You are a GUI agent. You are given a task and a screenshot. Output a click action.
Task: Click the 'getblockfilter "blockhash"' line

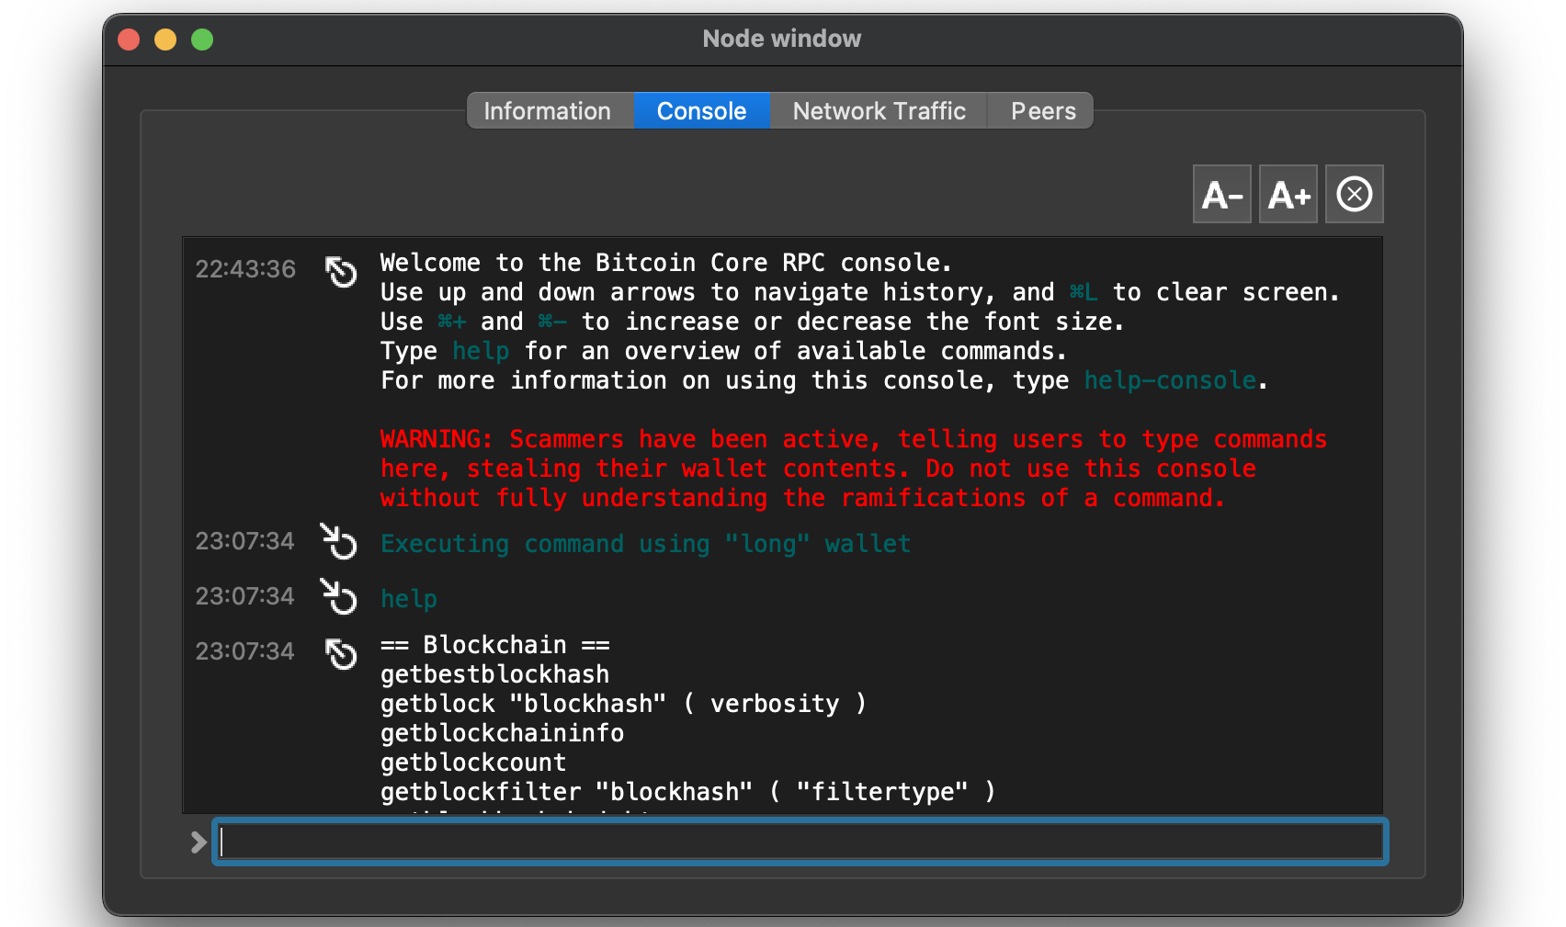coord(688,792)
